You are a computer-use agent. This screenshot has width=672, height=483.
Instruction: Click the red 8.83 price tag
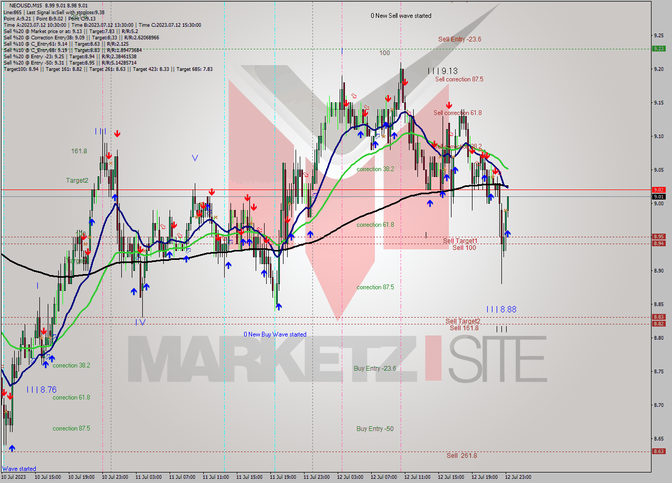click(659, 317)
